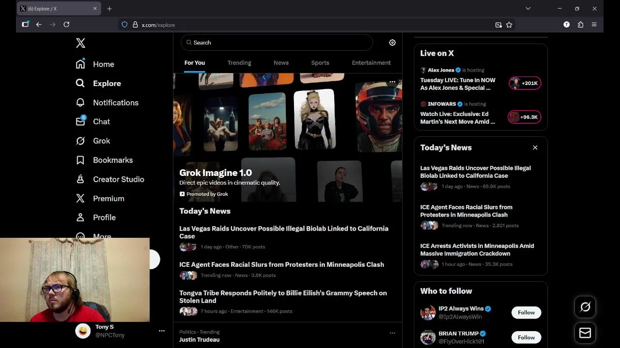The image size is (620, 348).
Task: Open Grok from sidebar
Action: pos(93,141)
